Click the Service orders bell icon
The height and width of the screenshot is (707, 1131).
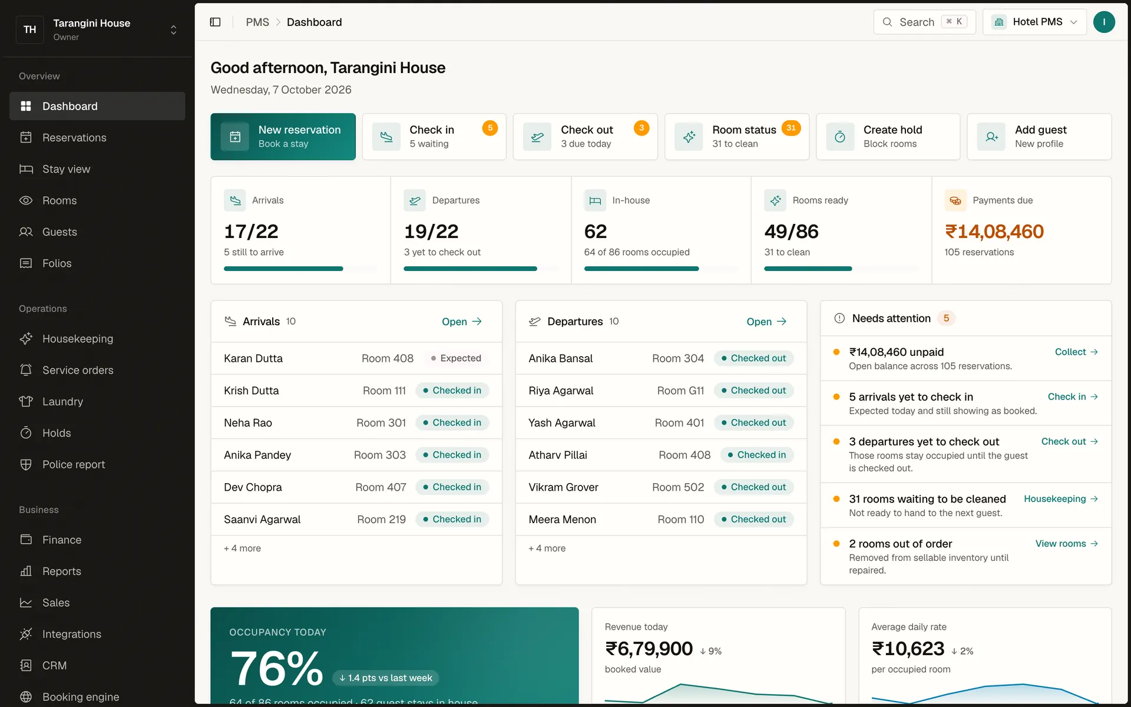26,370
